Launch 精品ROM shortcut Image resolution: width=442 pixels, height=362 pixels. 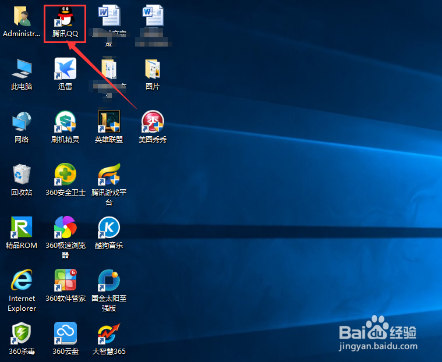[22, 227]
